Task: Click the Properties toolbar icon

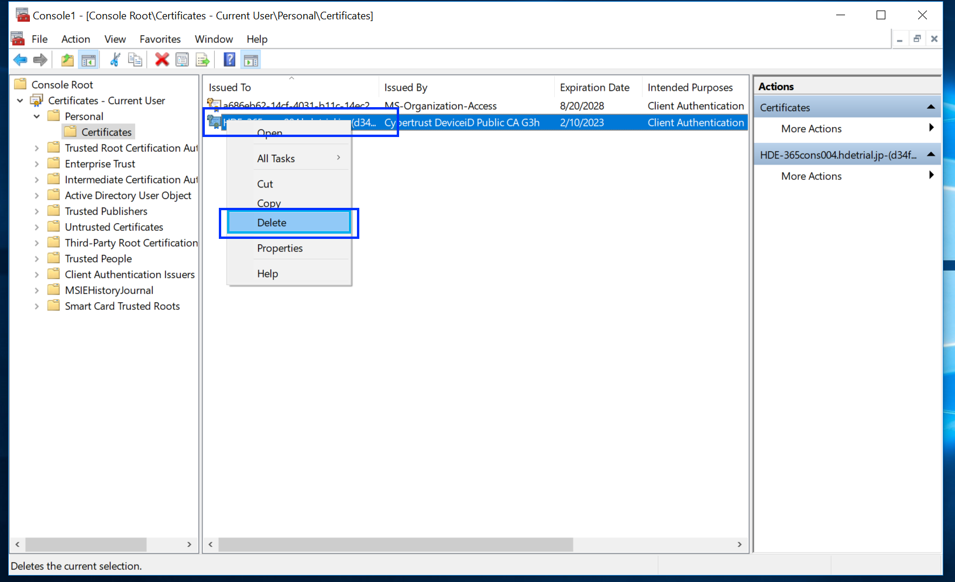Action: pyautogui.click(x=183, y=60)
